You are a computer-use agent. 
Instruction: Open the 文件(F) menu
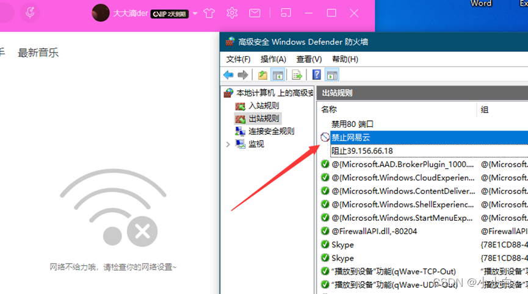point(238,59)
